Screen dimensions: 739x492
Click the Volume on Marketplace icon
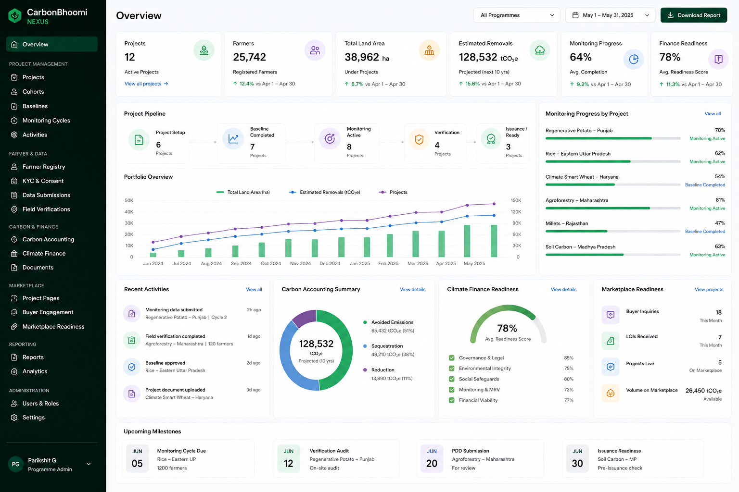611,394
